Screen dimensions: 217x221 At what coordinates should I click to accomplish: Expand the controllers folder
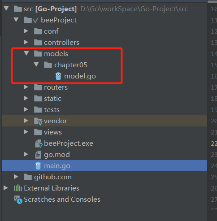click(x=26, y=42)
